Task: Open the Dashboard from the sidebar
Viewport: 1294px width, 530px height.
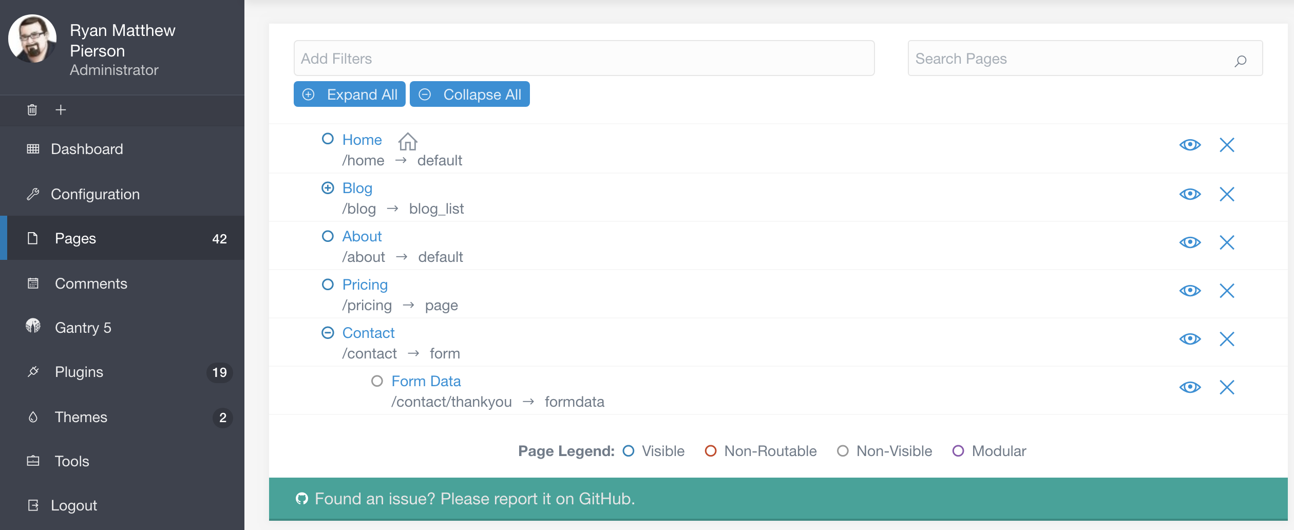Action: (x=86, y=149)
